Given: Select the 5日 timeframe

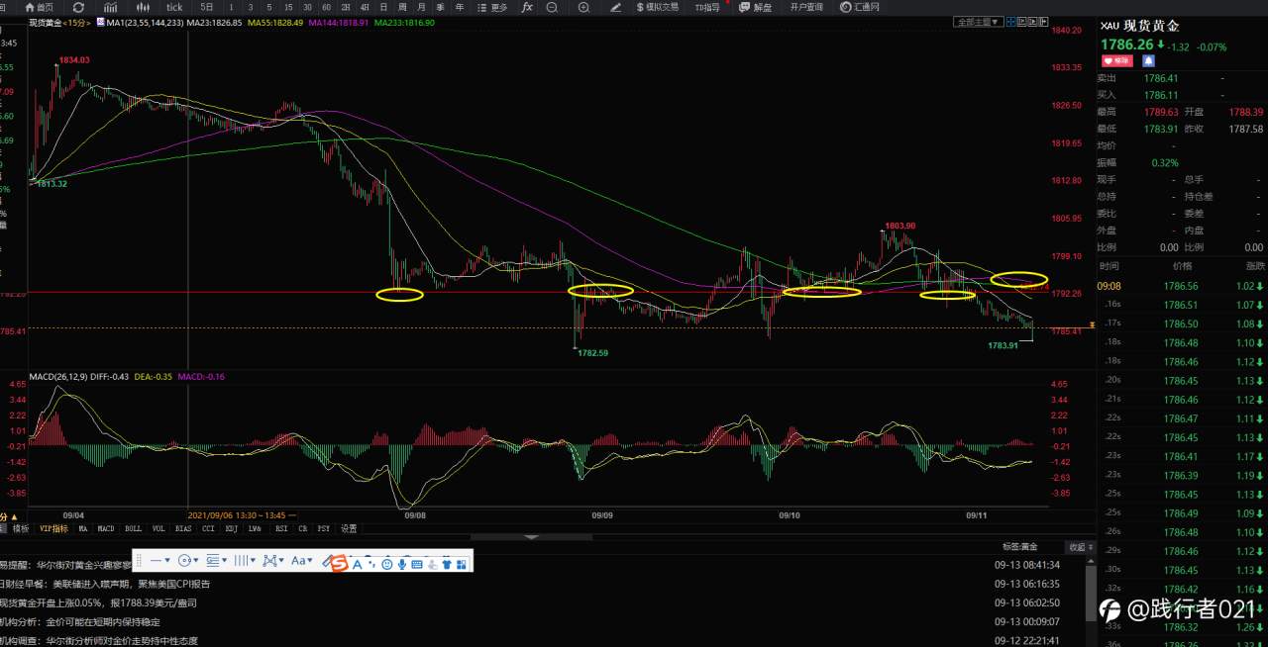Looking at the screenshot, I should tap(206, 7).
